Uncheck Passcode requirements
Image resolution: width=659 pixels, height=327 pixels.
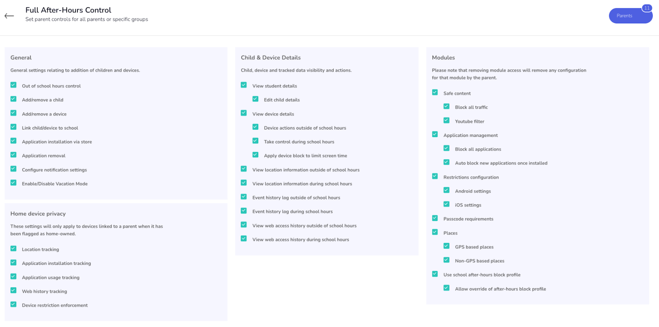(x=435, y=218)
